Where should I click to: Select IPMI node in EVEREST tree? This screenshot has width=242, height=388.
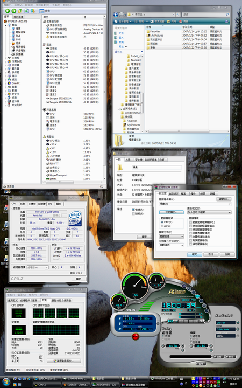(16, 39)
